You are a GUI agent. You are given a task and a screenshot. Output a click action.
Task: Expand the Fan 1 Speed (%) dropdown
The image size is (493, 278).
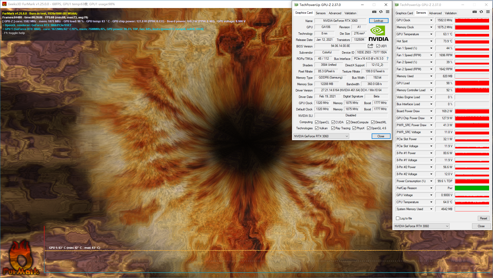[431, 48]
